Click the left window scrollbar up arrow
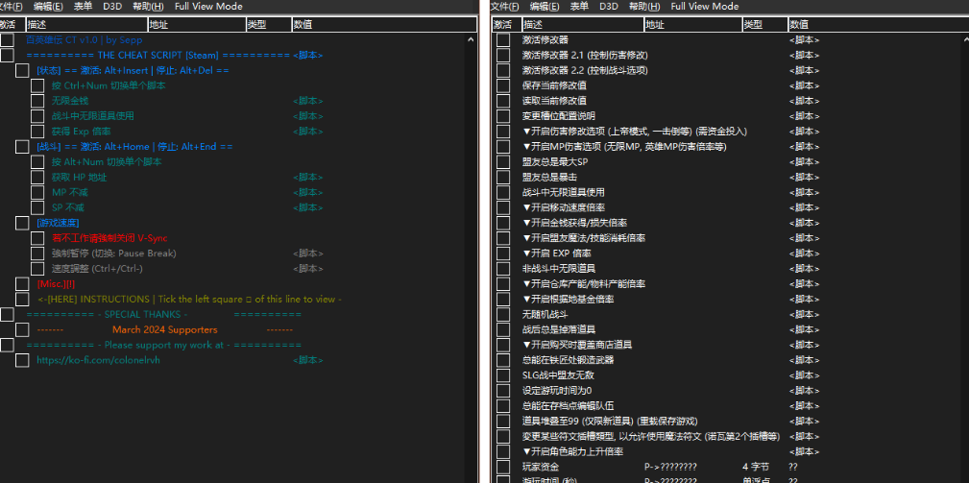This screenshot has width=969, height=483. coord(471,40)
